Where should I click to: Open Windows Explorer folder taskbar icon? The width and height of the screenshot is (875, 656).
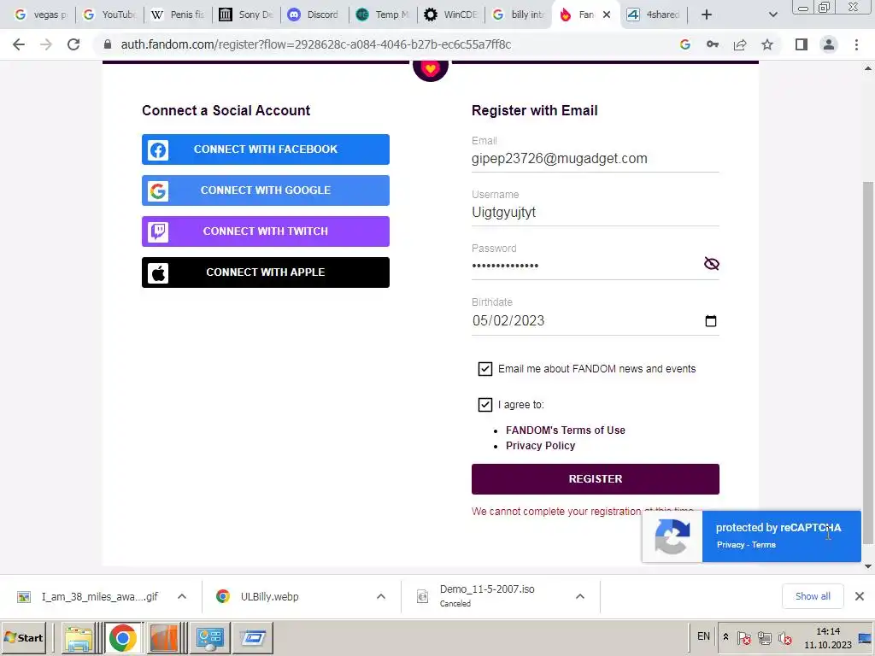coord(79,638)
